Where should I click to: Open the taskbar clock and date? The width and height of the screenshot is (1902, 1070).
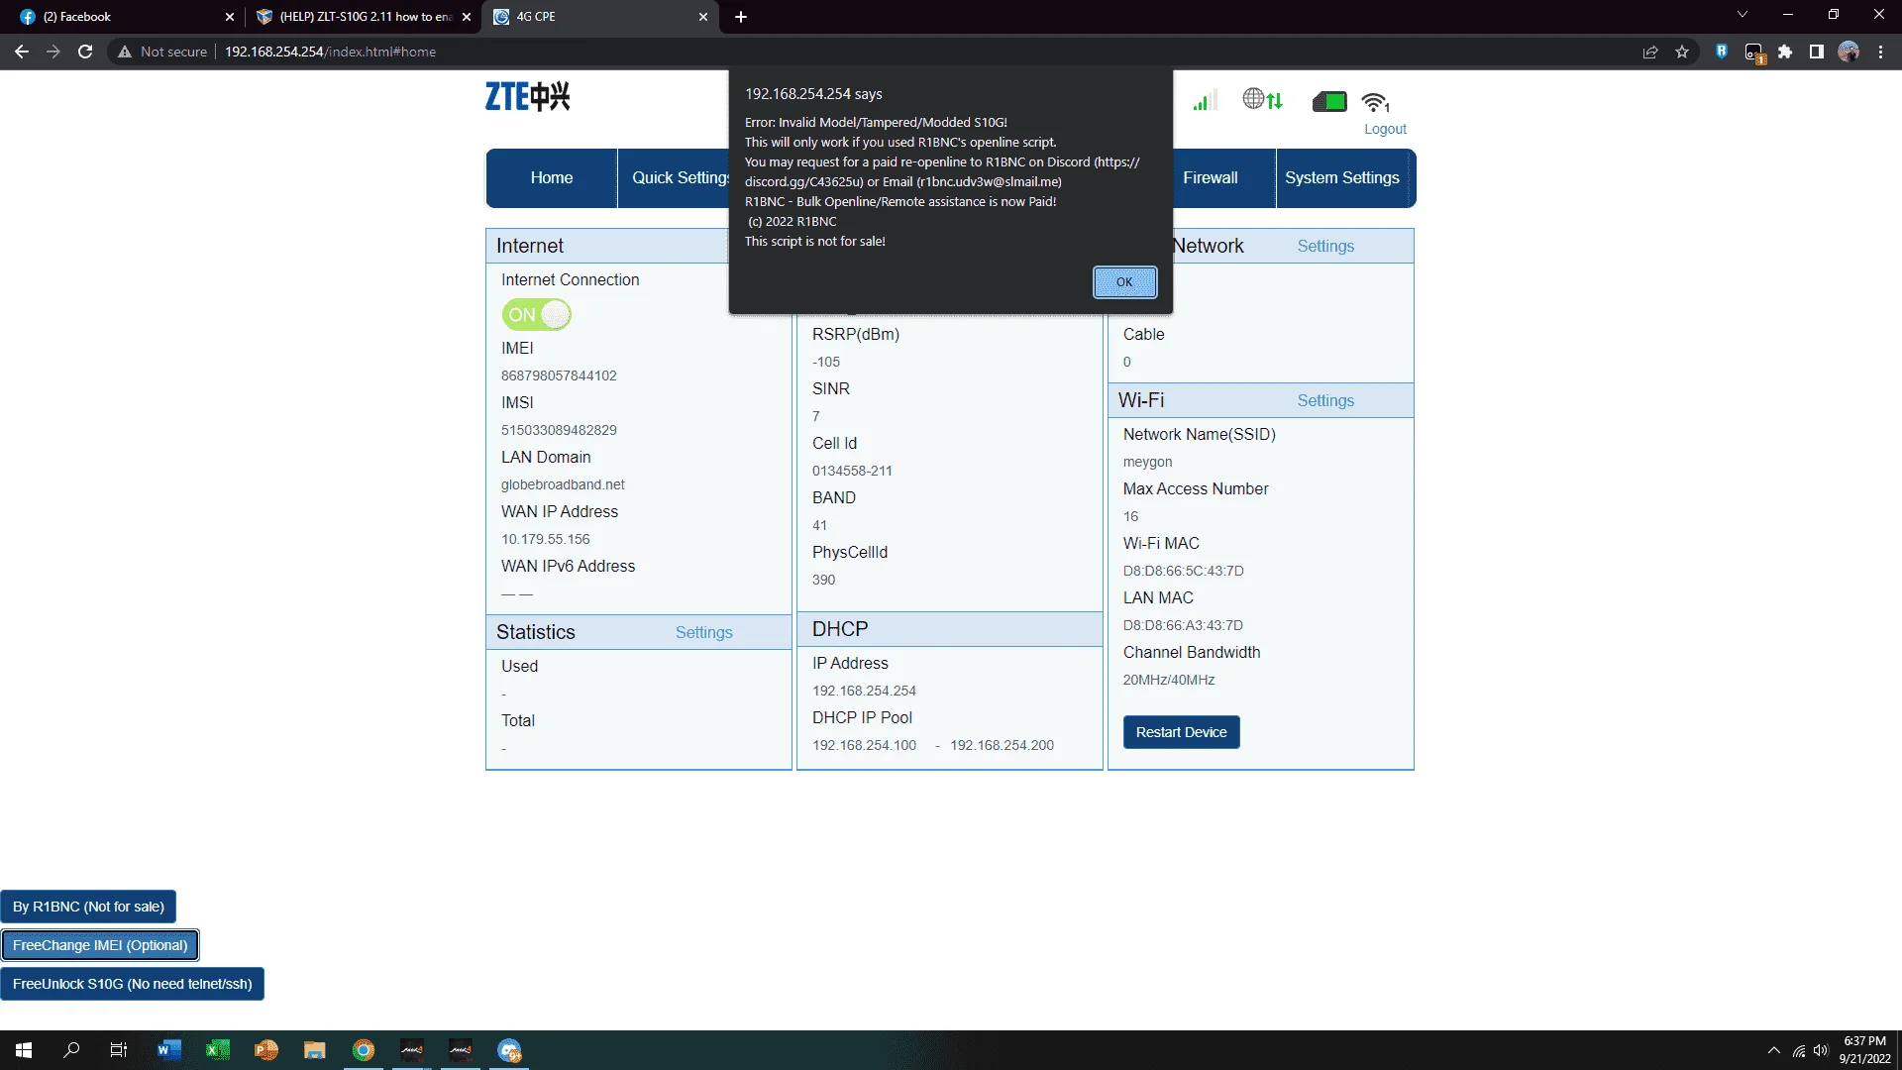[1864, 1050]
